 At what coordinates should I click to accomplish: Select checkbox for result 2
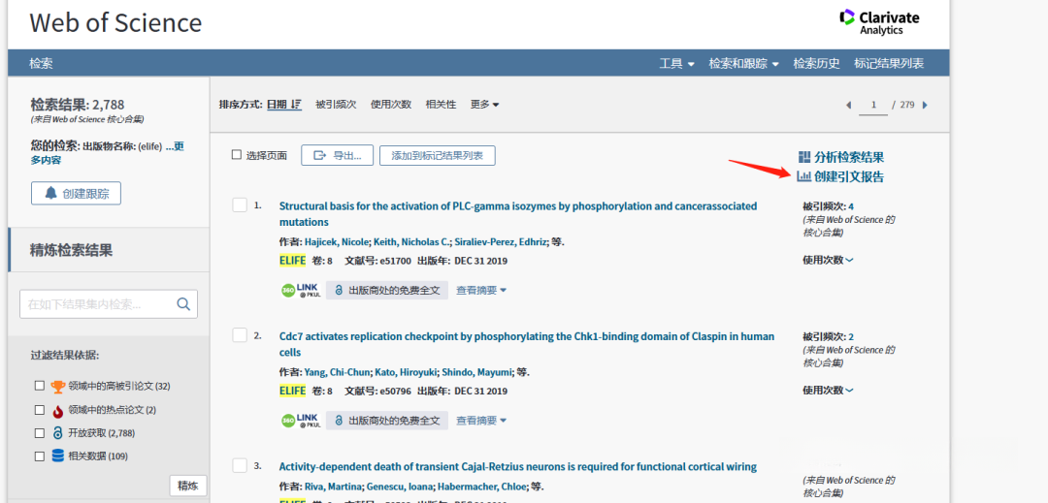pos(240,335)
